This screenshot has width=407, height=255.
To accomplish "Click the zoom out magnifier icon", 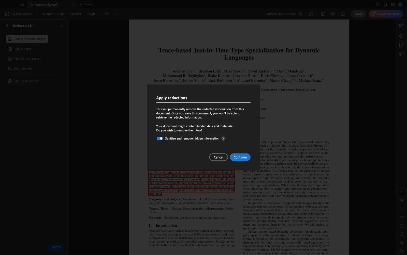I will [401, 251].
